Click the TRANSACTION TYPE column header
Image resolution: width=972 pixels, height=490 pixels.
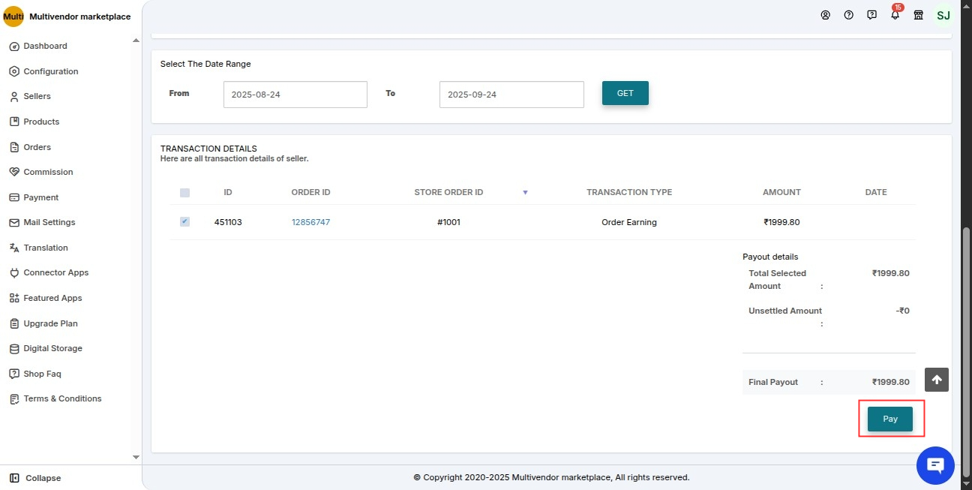coord(629,193)
